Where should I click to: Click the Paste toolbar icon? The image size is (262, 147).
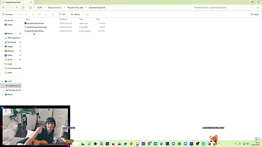(33, 14)
